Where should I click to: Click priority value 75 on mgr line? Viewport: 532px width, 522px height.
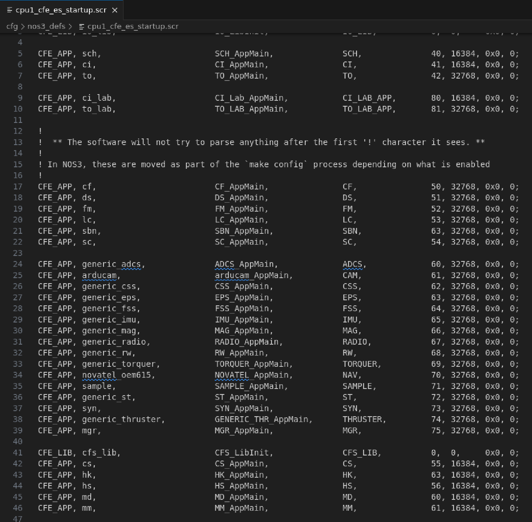click(436, 431)
